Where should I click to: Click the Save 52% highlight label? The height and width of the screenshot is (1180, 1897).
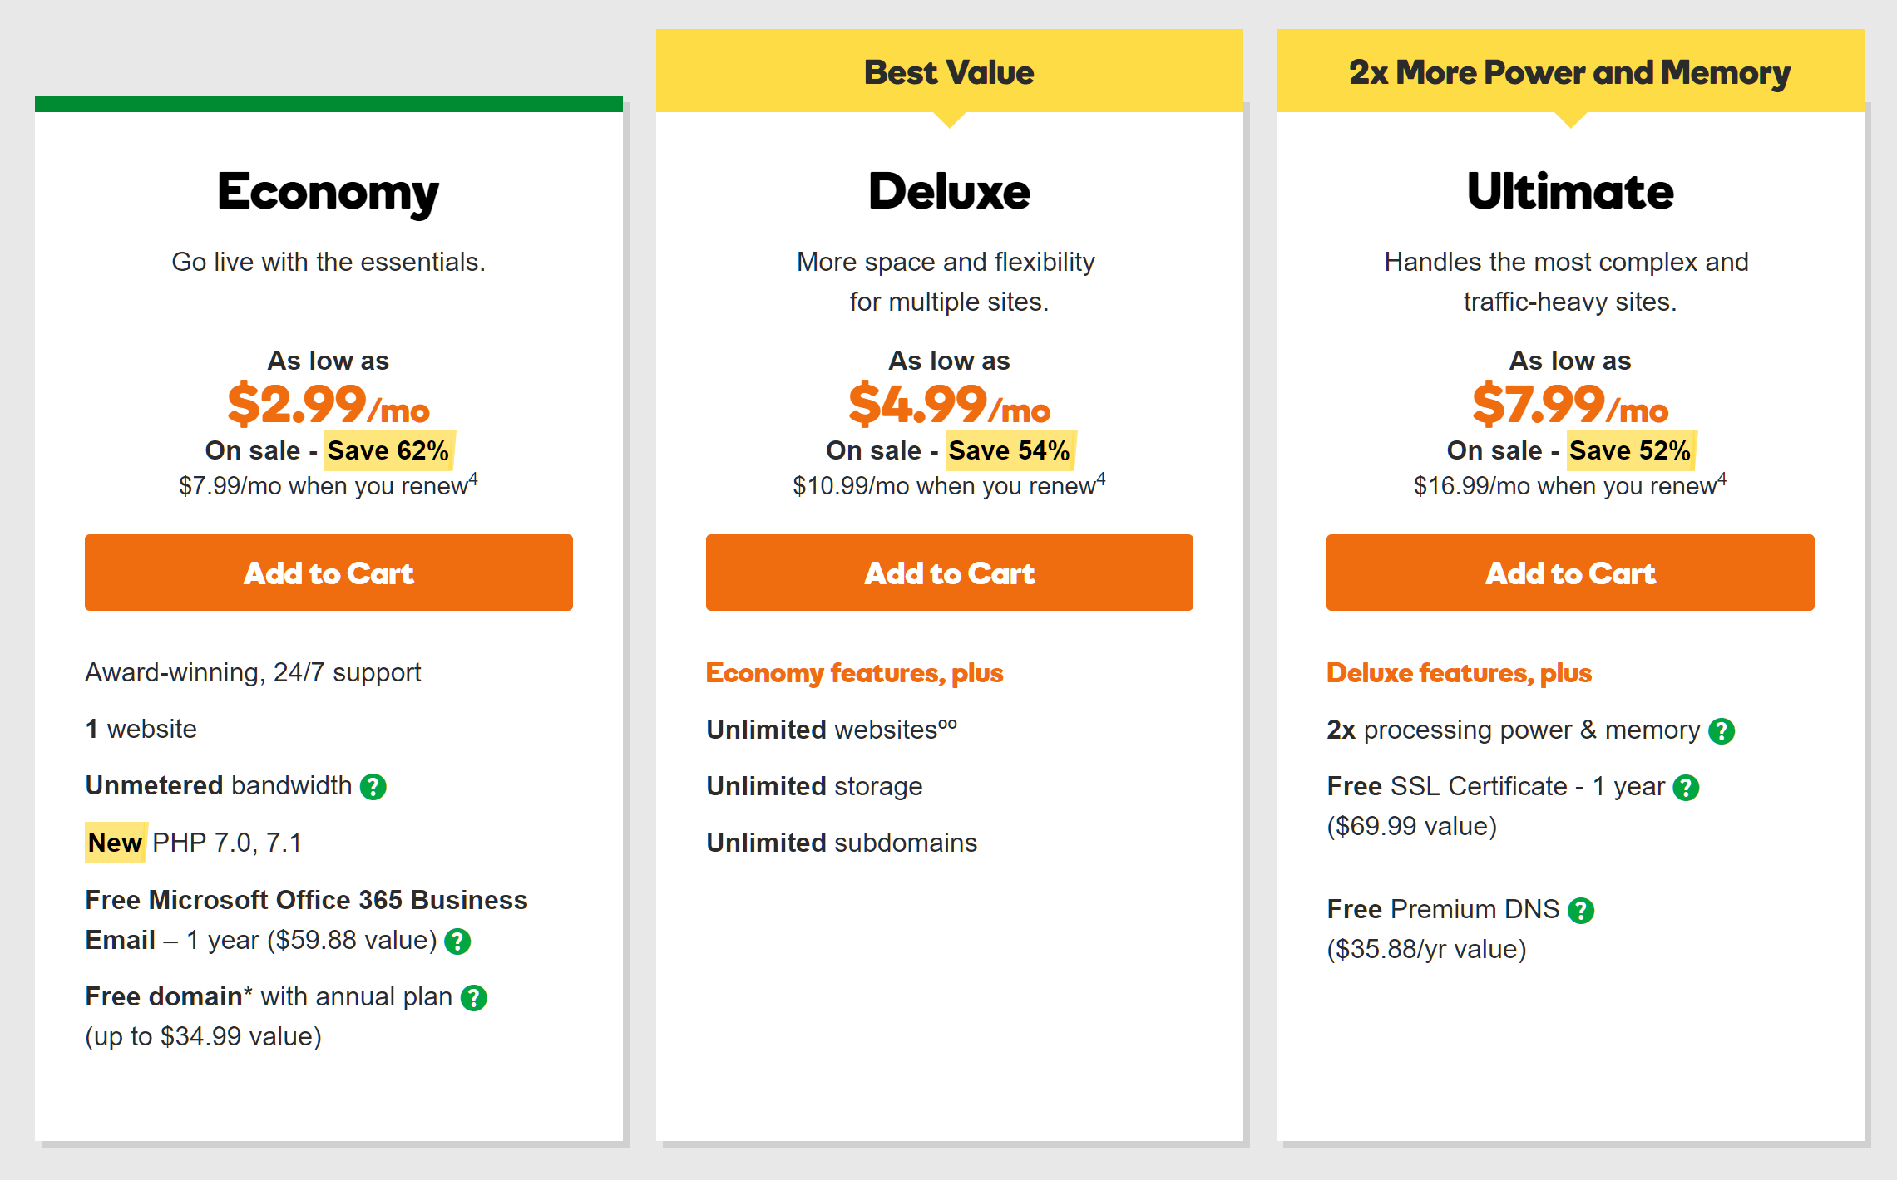click(1631, 450)
